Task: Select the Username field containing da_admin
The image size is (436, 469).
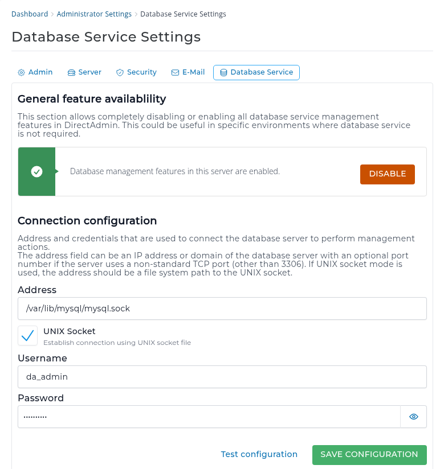Action: (x=222, y=377)
